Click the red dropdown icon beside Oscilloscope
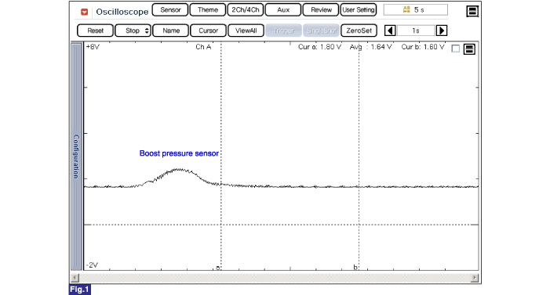Image resolution: width=550 pixels, height=295 pixels. click(84, 12)
